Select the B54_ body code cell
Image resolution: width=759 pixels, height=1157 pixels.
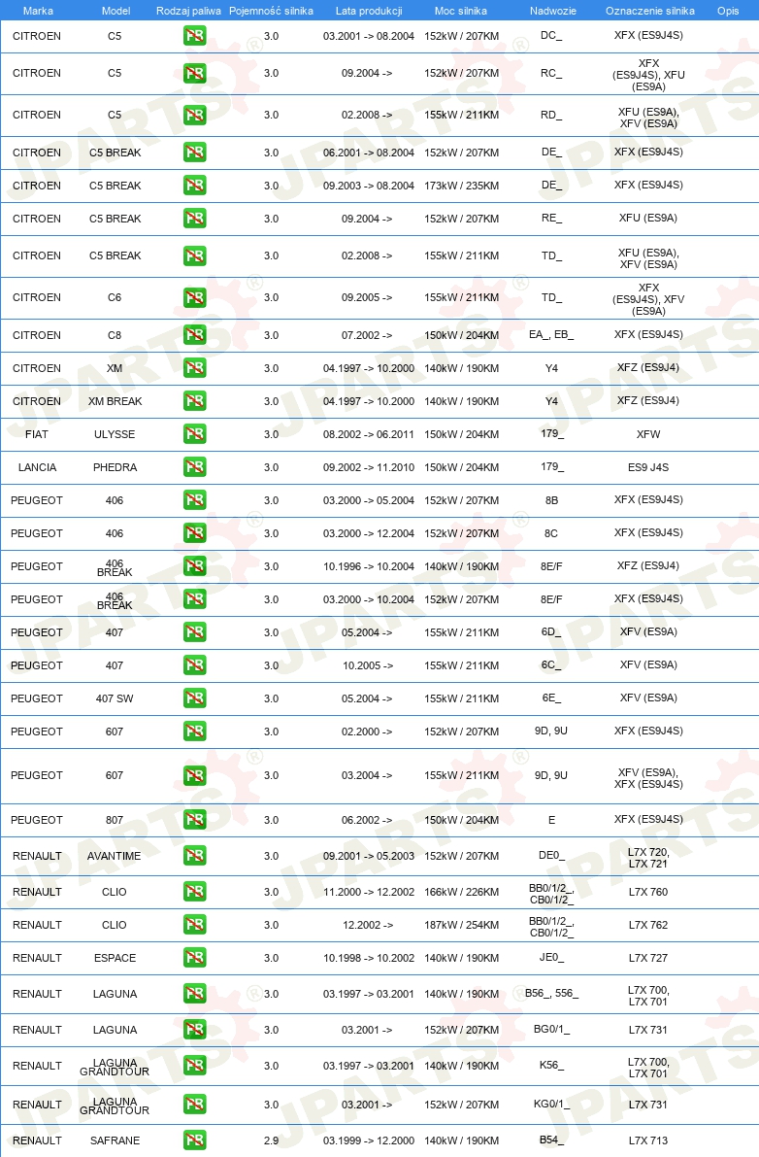[x=551, y=1140]
